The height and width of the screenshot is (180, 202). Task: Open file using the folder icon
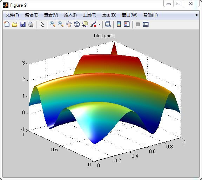pyautogui.click(x=15, y=24)
